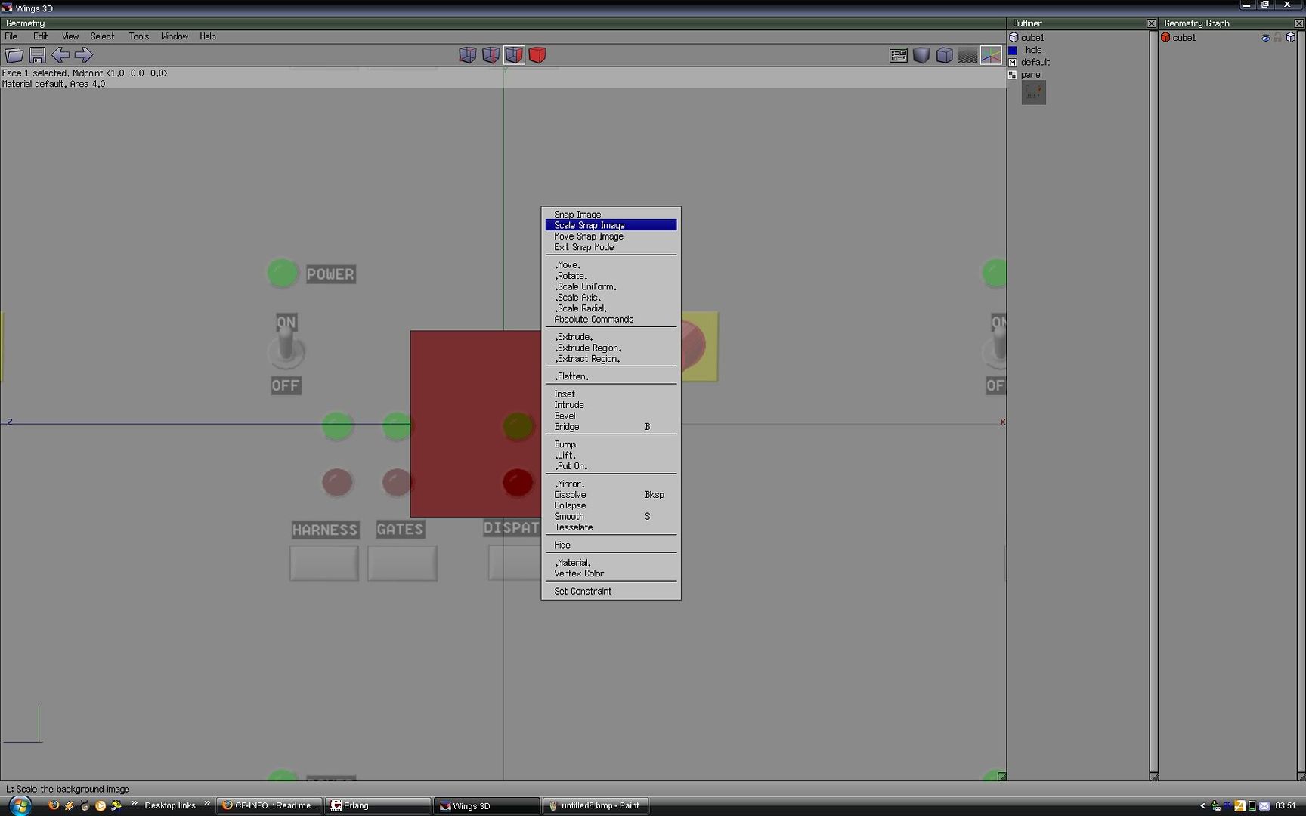
Task: Open the Help menu
Action: pyautogui.click(x=208, y=36)
